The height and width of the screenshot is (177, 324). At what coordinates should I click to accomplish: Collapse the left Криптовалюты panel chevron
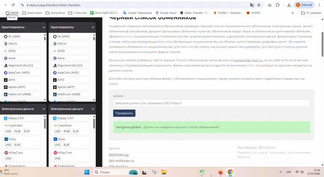coord(43,27)
